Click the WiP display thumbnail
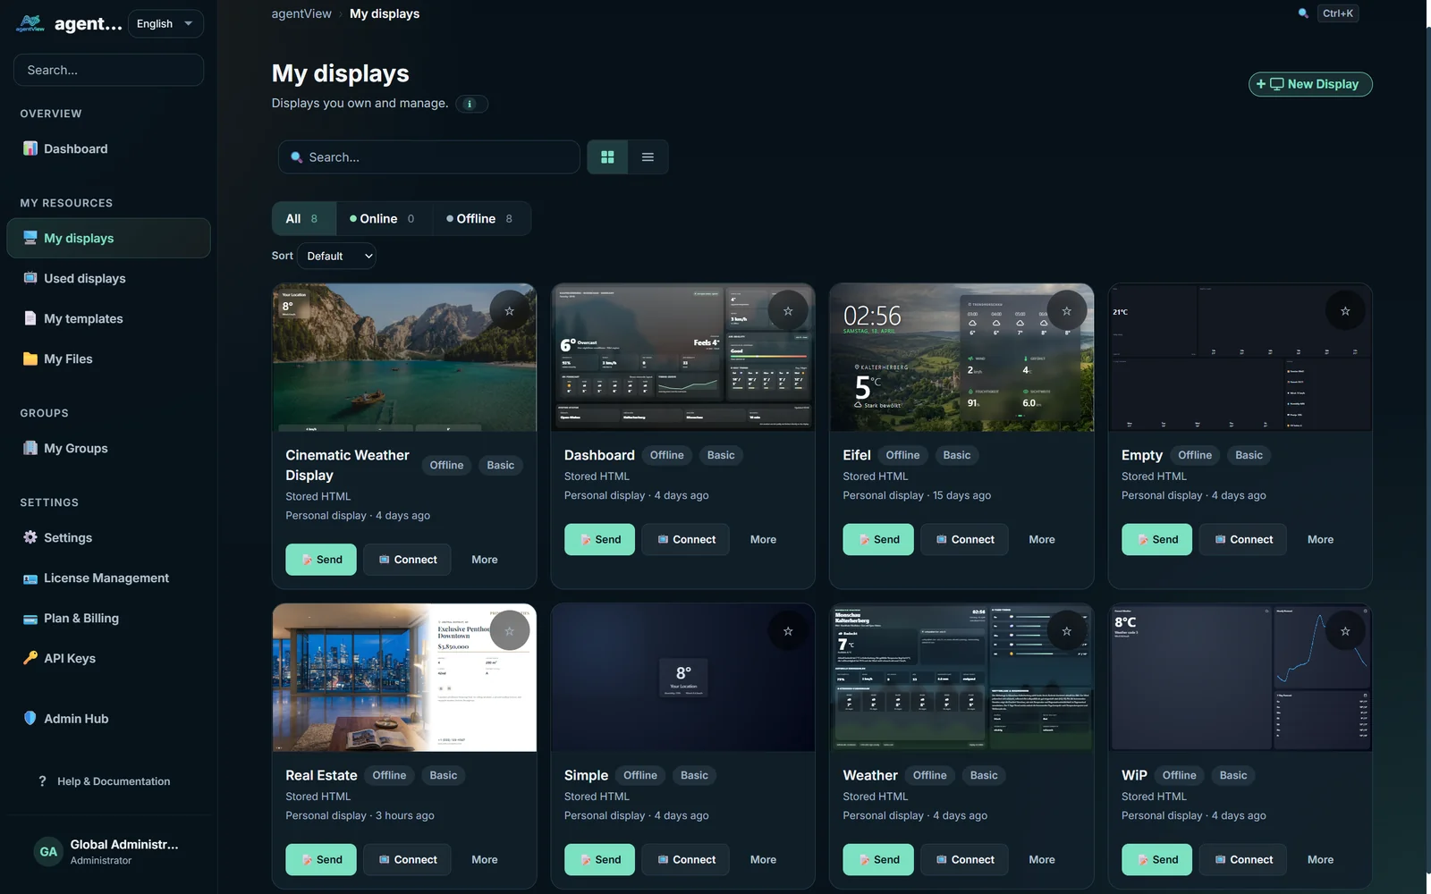Screen dimensions: 1431x894 coord(1239,678)
